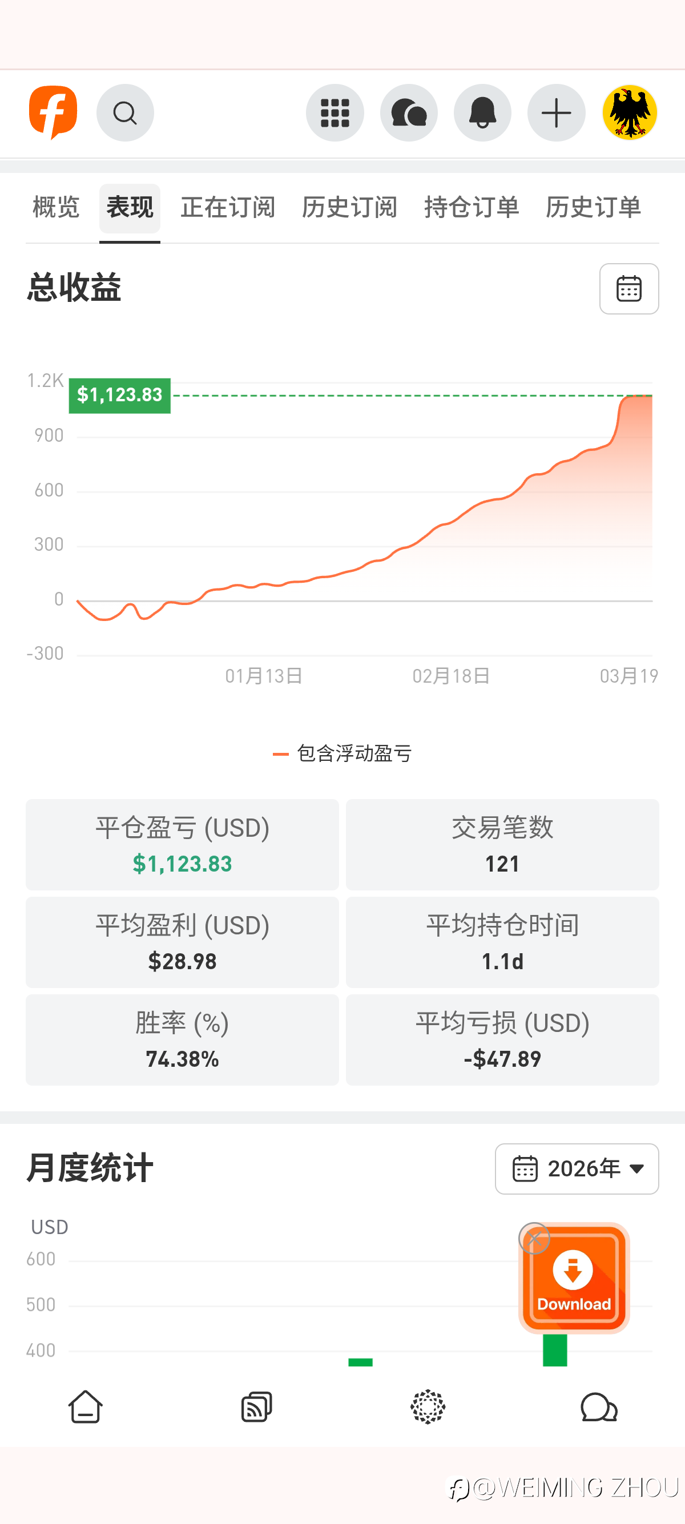Expand the 2026年 year dropdown
This screenshot has width=685, height=1524.
[577, 1168]
